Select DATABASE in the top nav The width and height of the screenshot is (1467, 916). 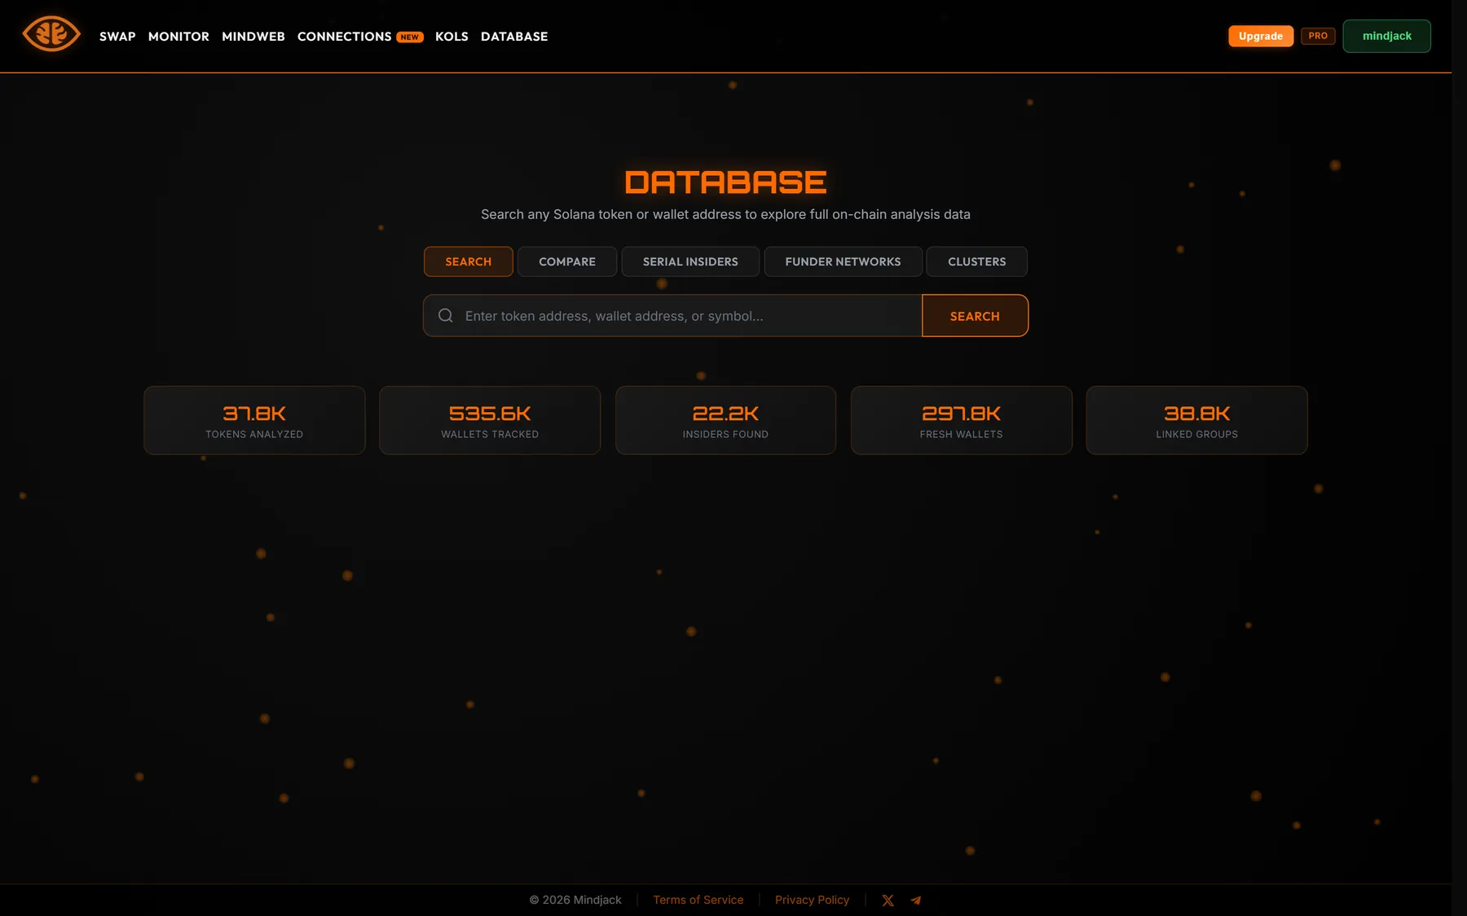(514, 37)
